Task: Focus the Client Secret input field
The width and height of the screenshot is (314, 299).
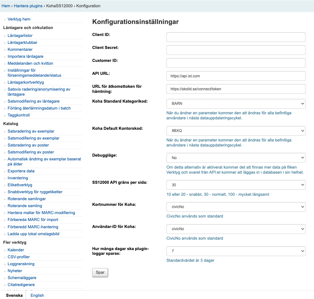Action: coord(236,50)
